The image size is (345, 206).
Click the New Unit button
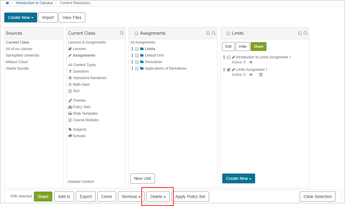[x=142, y=178]
